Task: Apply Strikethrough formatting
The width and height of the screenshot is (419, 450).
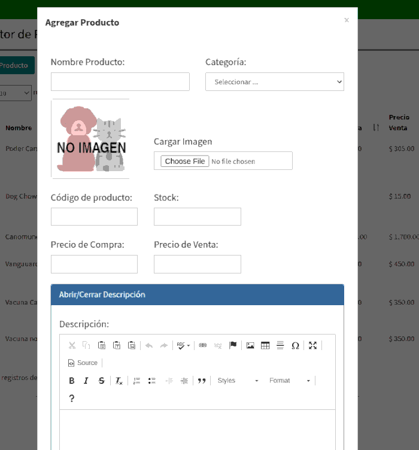Action: coord(101,381)
